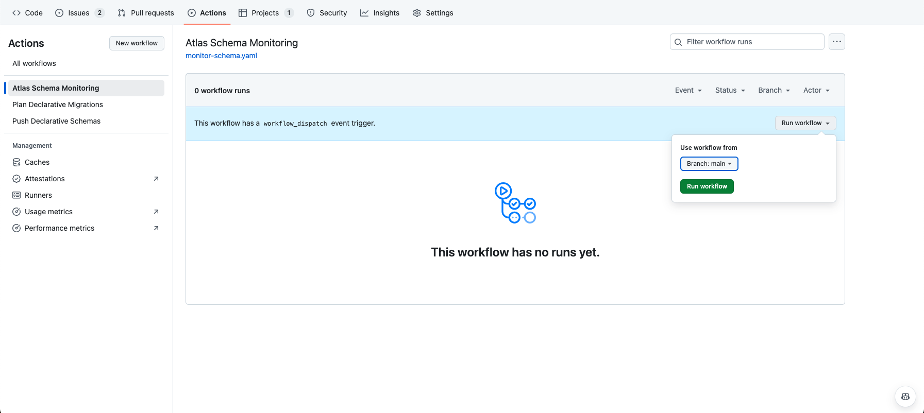The height and width of the screenshot is (413, 924).
Task: Click the Insights graph icon
Action: pos(364,13)
